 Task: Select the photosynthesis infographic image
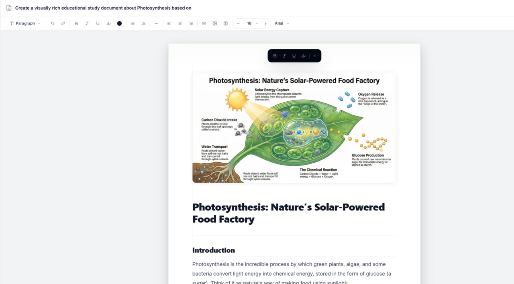(294, 127)
